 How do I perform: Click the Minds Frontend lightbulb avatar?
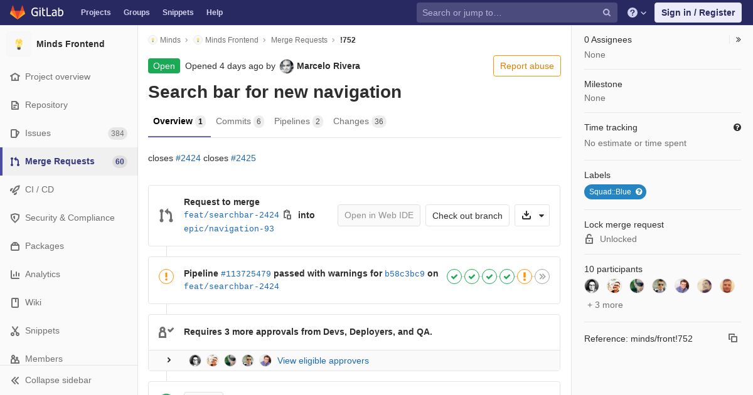pos(19,44)
